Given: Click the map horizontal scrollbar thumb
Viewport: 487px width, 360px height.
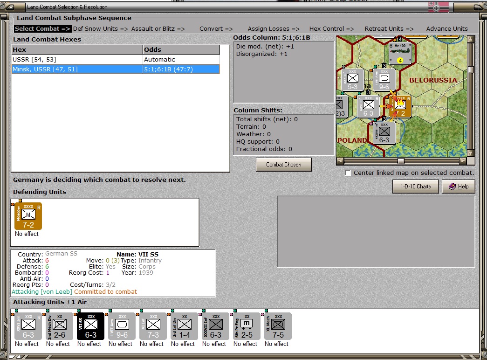Looking at the screenshot, I should 401,161.
